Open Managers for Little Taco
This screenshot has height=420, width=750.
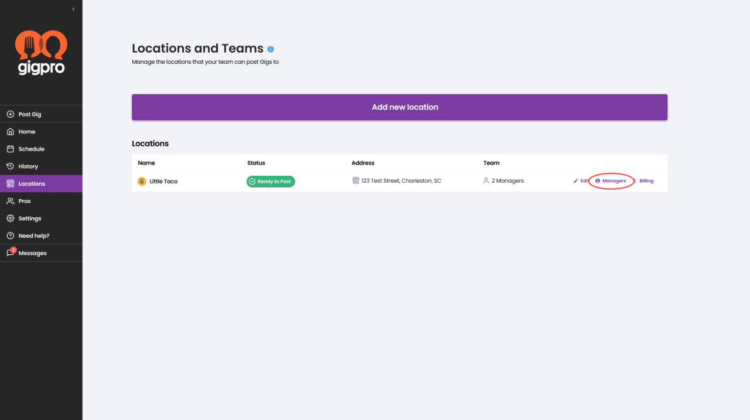[611, 181]
